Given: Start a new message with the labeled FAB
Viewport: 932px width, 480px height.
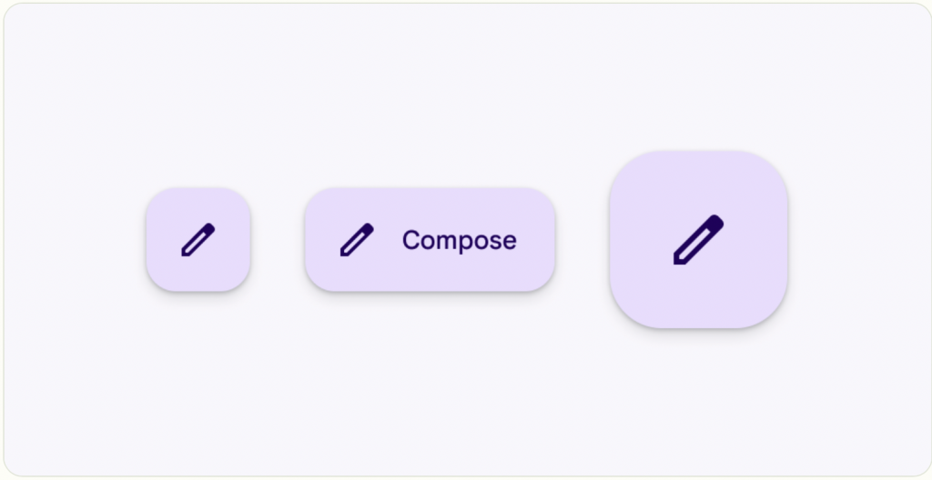Looking at the screenshot, I should click(x=430, y=239).
